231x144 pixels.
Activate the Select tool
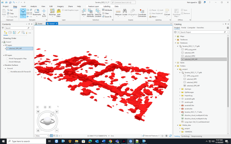pos(84,12)
